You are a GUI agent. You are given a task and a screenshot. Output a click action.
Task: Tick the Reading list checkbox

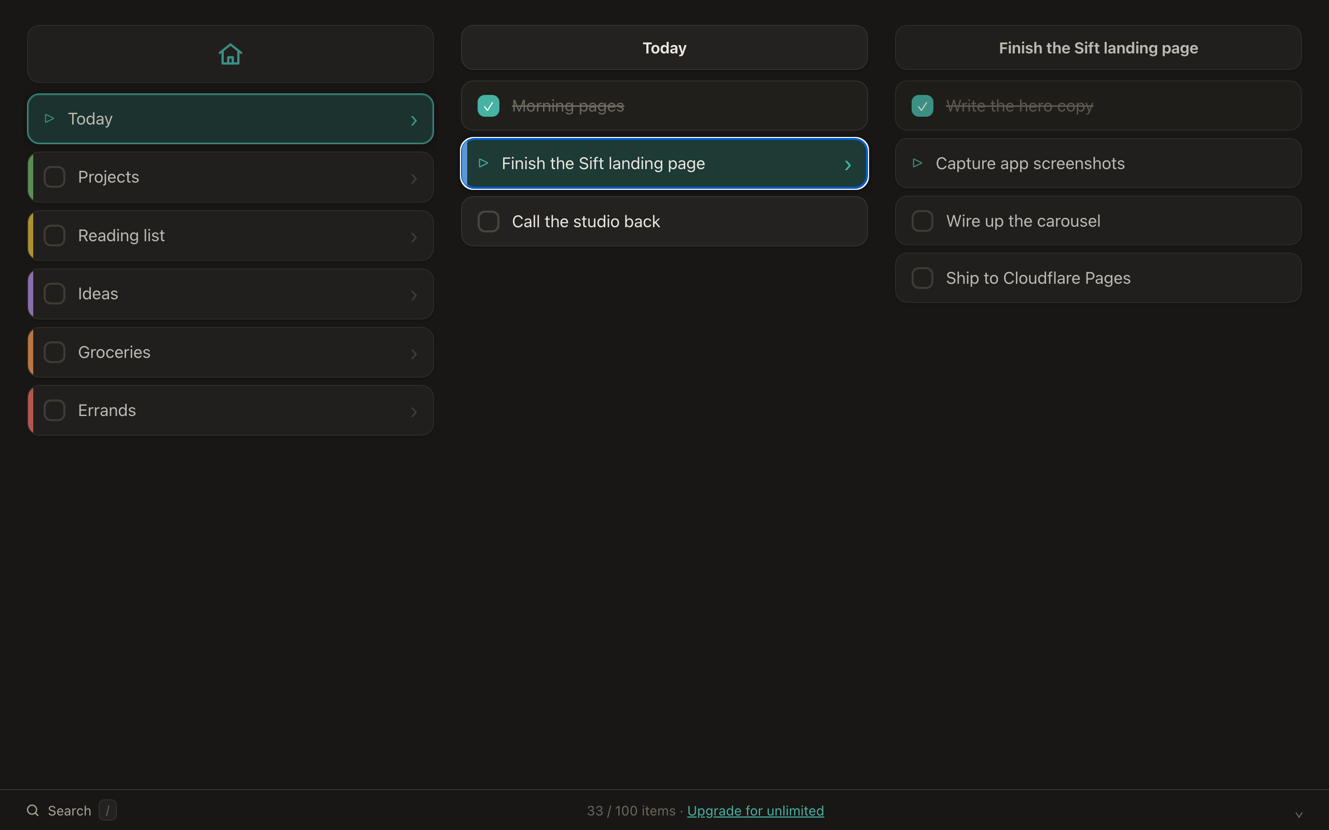(x=55, y=236)
